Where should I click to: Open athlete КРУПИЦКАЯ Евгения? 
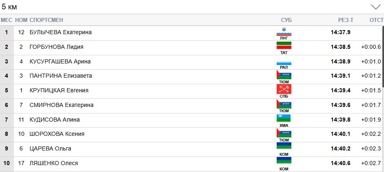pyautogui.click(x=59, y=90)
